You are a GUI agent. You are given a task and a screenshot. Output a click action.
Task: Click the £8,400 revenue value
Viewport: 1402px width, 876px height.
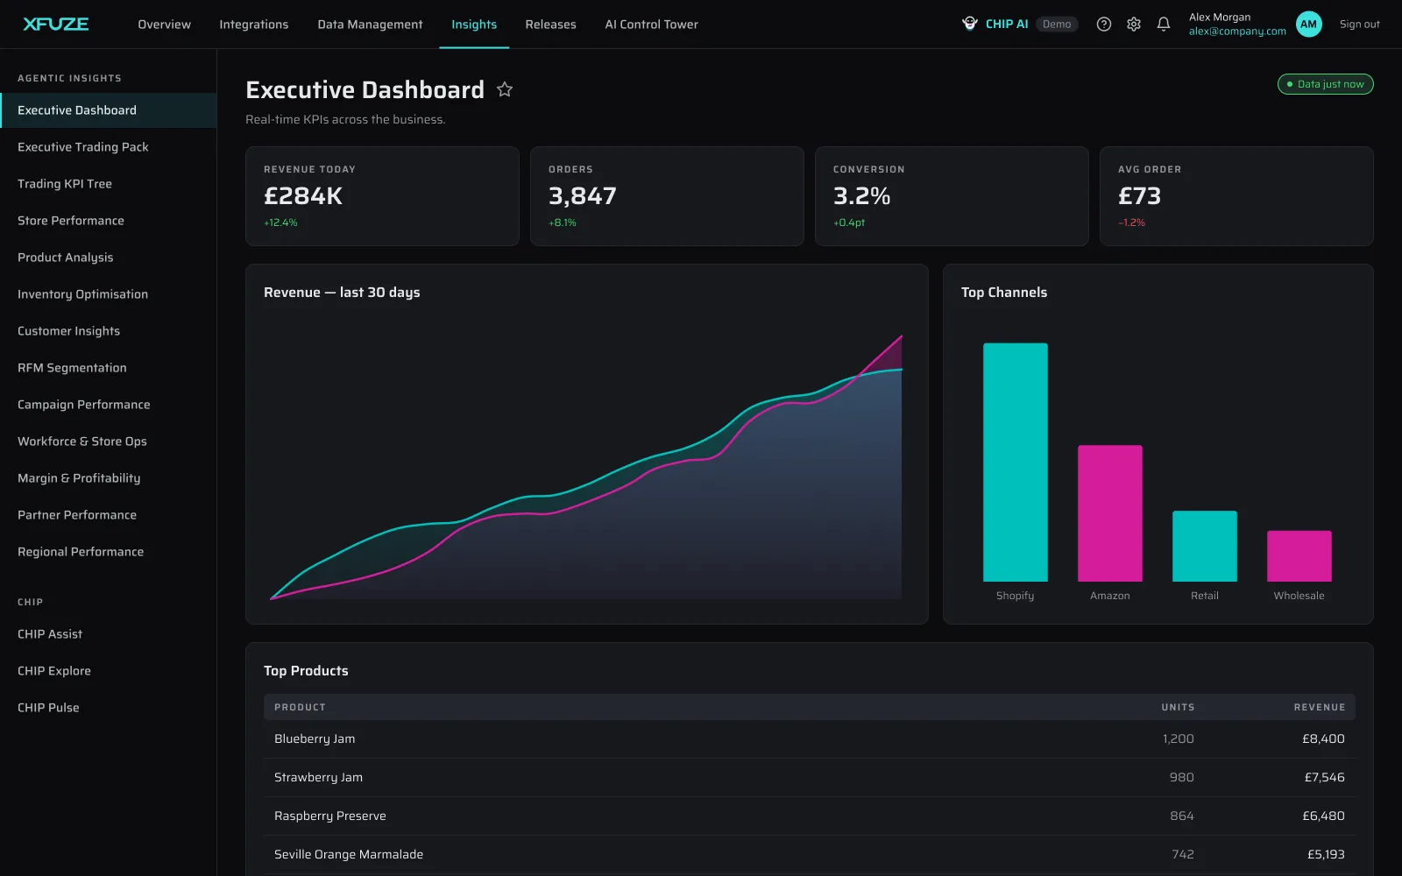[x=1323, y=738]
